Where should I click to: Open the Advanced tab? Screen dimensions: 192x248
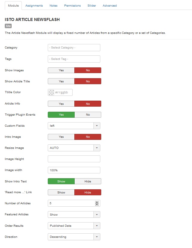tap(110, 5)
